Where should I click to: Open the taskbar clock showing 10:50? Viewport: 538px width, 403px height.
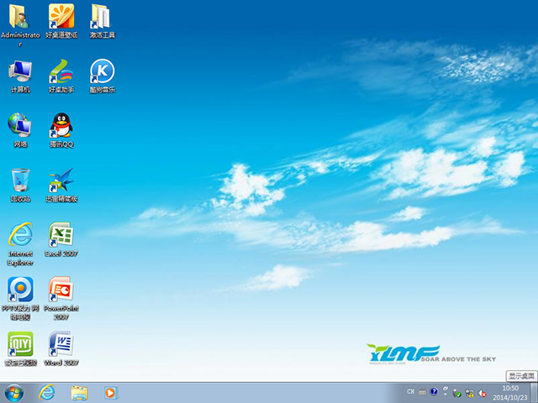pyautogui.click(x=509, y=392)
